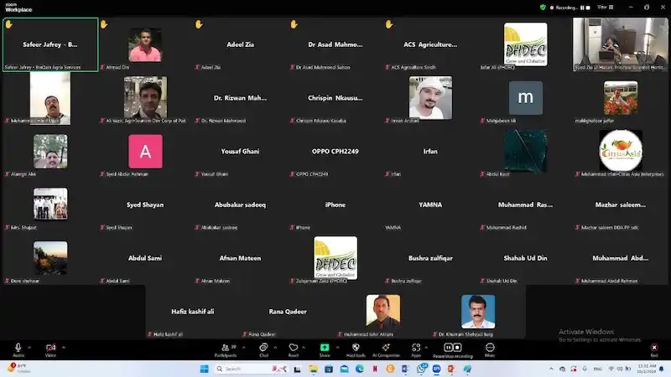Open the React emoji menu
The image size is (671, 377).
tap(294, 349)
